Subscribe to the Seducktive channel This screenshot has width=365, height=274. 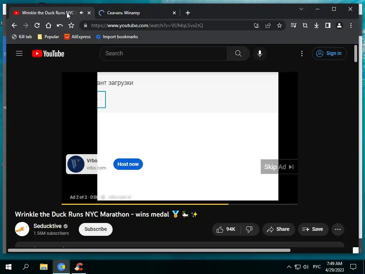pos(96,229)
